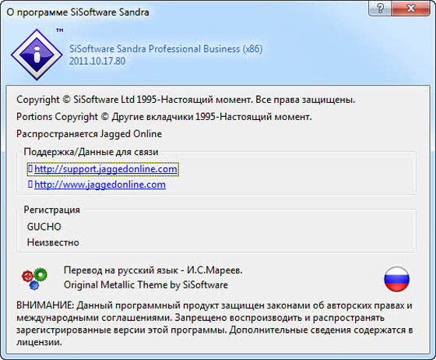Click the 'Portions Copyright' line

click(164, 117)
